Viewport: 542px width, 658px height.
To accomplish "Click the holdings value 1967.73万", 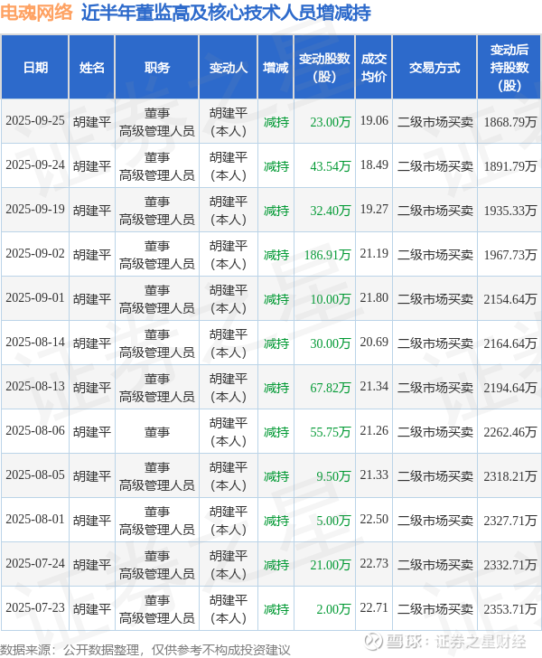I will [x=509, y=255].
